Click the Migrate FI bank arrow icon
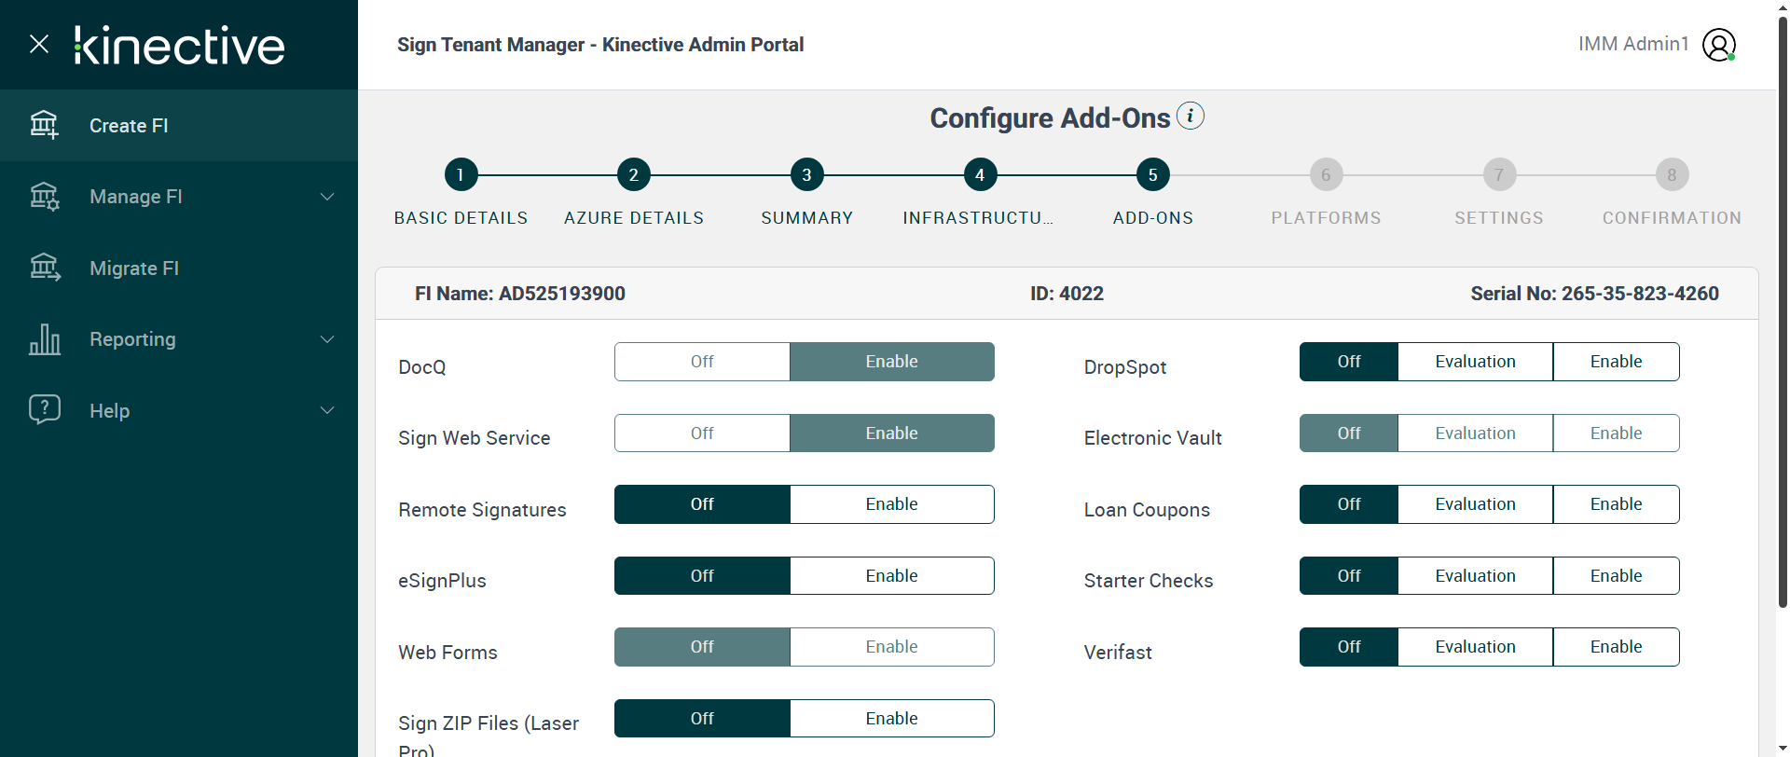This screenshot has height=757, width=1790. (x=44, y=268)
